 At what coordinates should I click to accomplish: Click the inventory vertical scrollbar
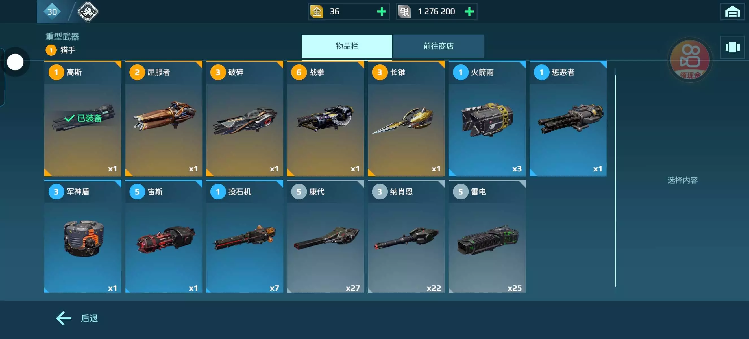pyautogui.click(x=615, y=177)
